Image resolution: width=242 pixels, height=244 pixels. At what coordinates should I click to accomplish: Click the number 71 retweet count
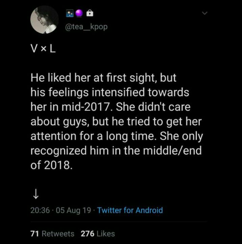point(34,234)
